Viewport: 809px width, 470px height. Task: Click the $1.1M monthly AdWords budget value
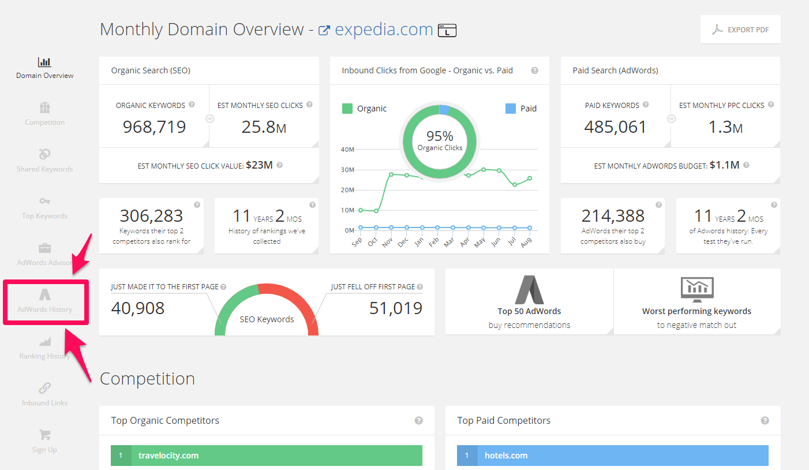(725, 165)
